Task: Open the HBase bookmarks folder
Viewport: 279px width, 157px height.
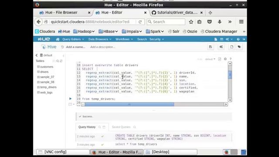Action: click(x=108, y=31)
